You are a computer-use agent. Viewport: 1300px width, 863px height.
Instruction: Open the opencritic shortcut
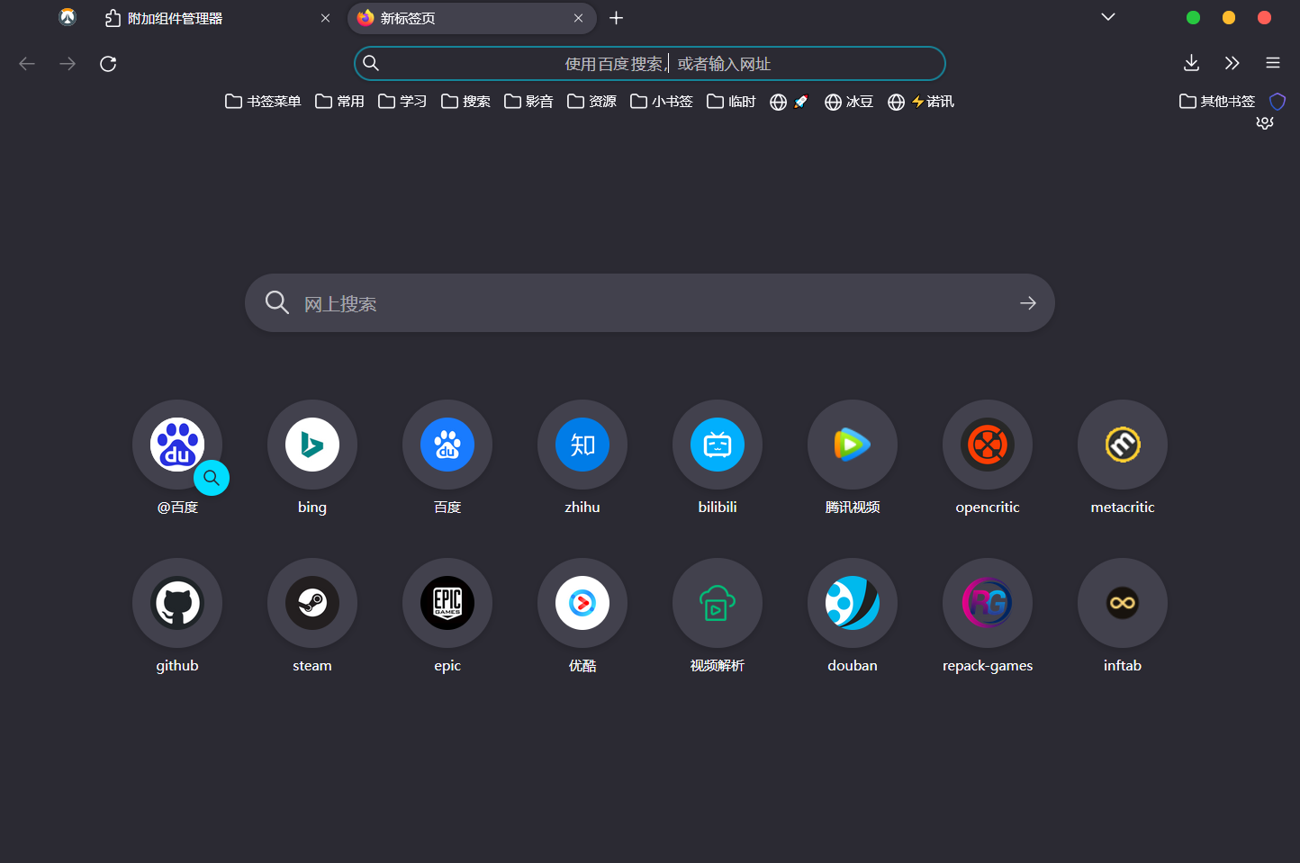click(988, 445)
